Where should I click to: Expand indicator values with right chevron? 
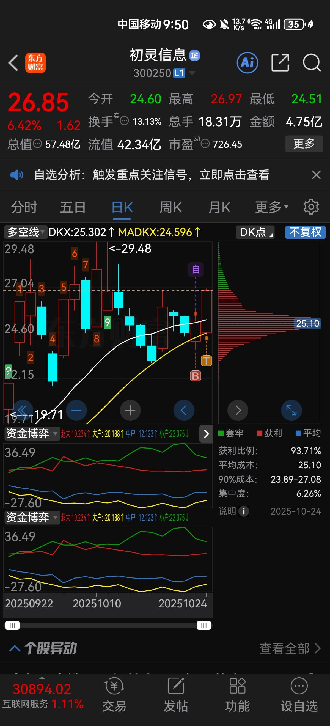pos(206,434)
